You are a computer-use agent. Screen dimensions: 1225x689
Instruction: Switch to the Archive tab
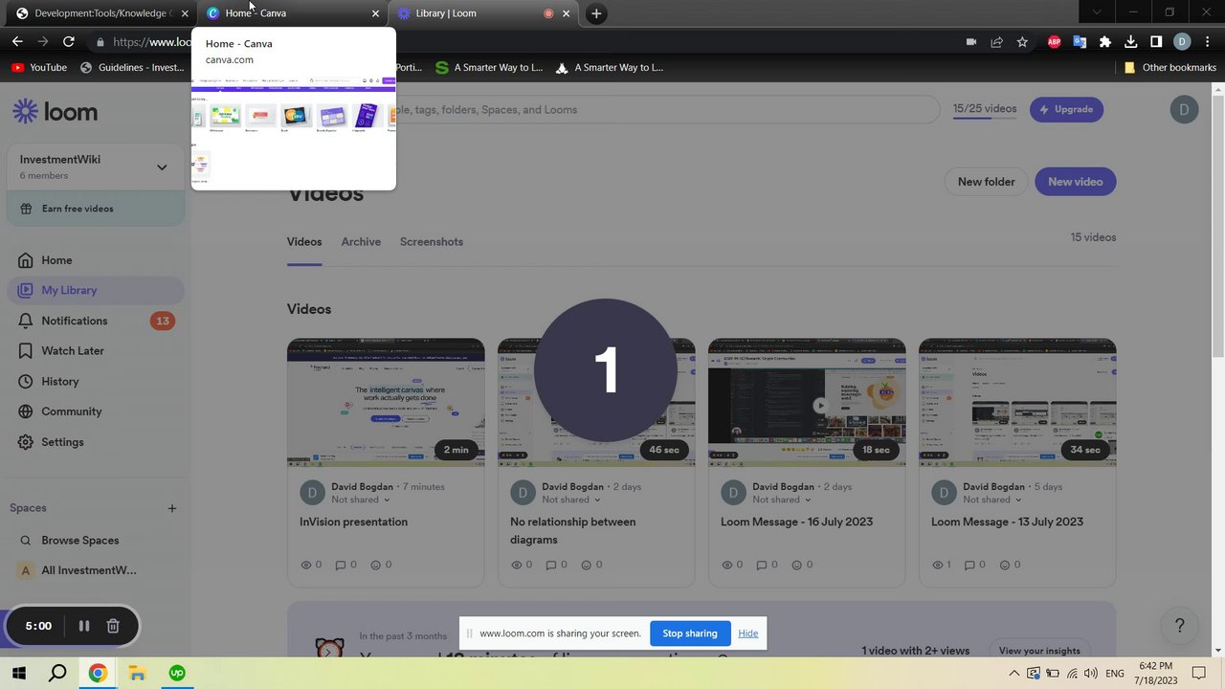tap(361, 242)
